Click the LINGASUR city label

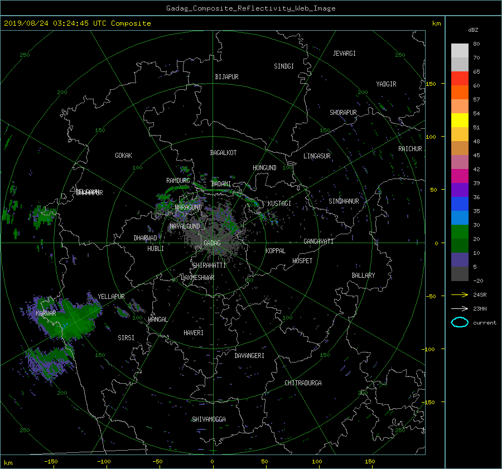(317, 156)
